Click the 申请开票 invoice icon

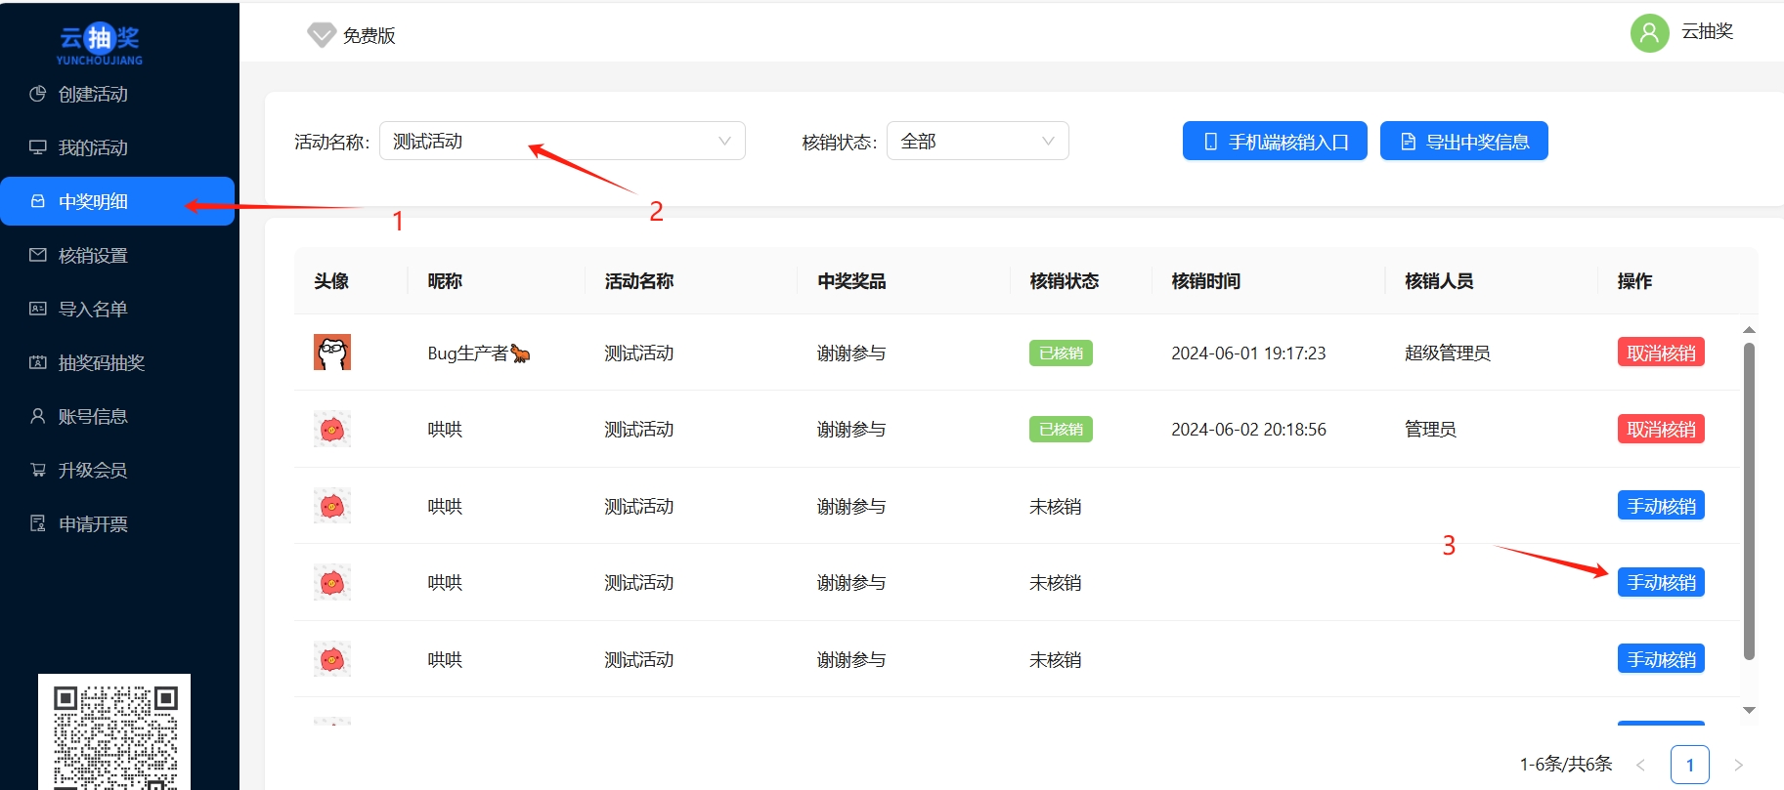coord(38,523)
